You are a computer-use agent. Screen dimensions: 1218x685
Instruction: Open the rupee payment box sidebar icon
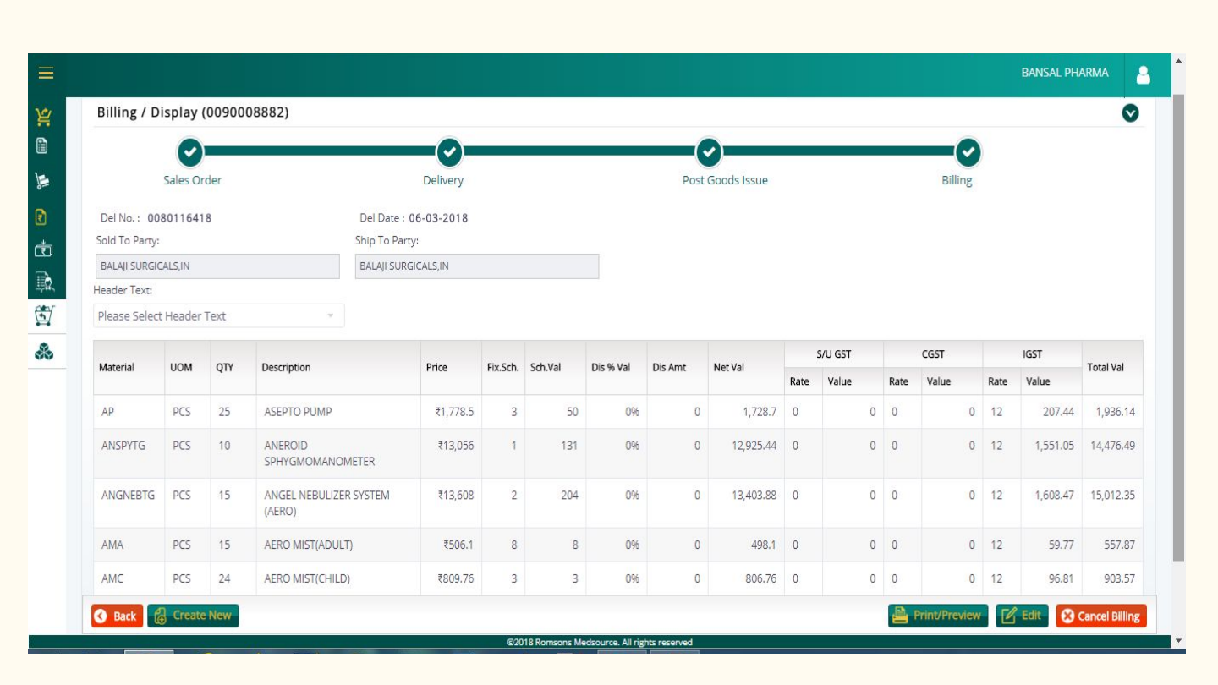(44, 249)
